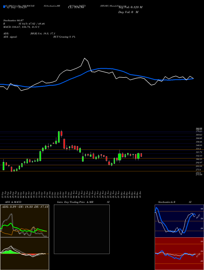Click the 'Stochastics & R' panel title
Viewport: 204px width, 270px height.
pos(167,202)
